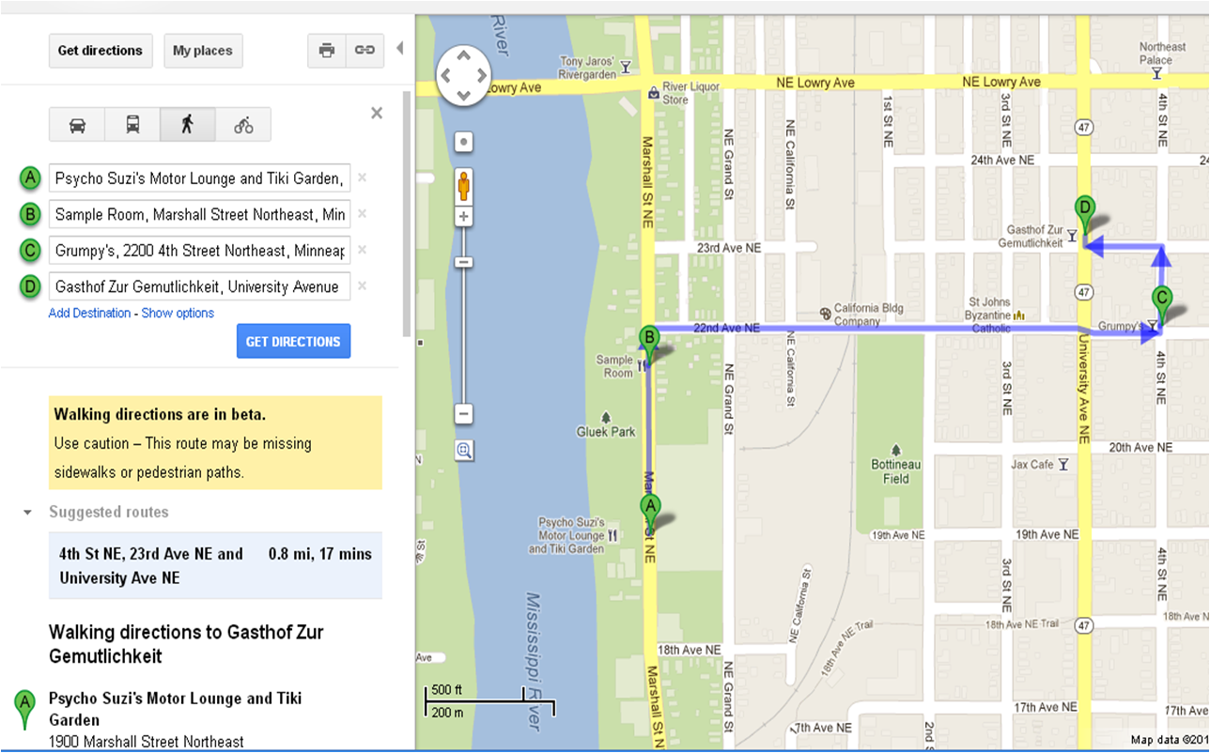
Task: Click the destination A input field
Action: (x=200, y=178)
